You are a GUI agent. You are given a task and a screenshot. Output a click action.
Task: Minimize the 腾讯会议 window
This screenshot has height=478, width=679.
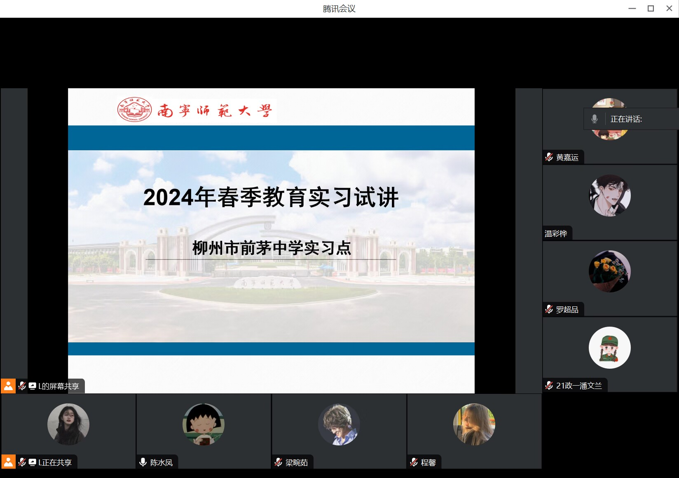(632, 9)
